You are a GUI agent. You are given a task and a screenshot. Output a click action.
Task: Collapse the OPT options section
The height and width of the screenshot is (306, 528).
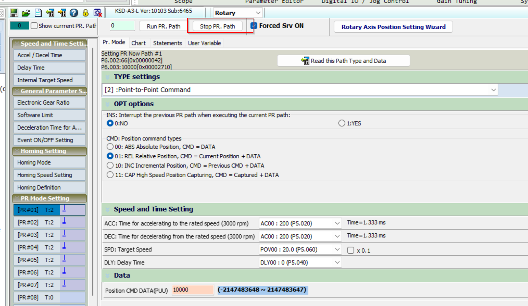(x=108, y=104)
